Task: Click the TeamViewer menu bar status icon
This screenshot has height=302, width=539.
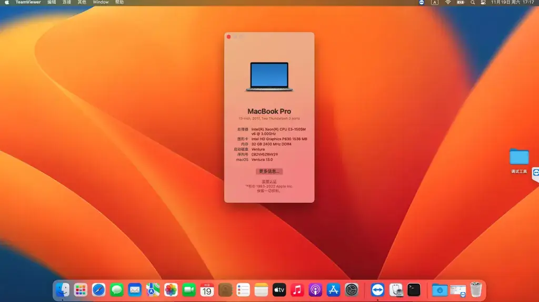Action: (422, 3)
